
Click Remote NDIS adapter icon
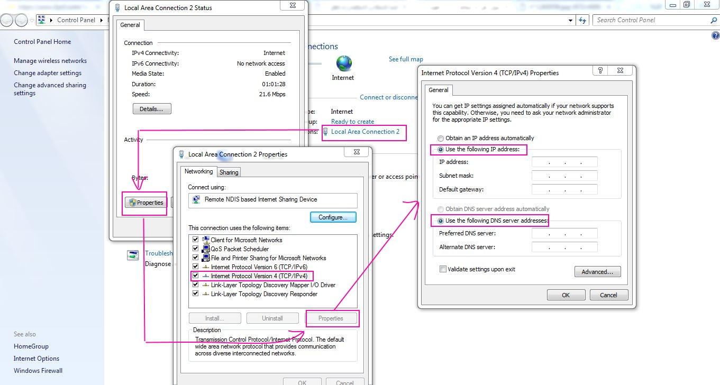[196, 200]
